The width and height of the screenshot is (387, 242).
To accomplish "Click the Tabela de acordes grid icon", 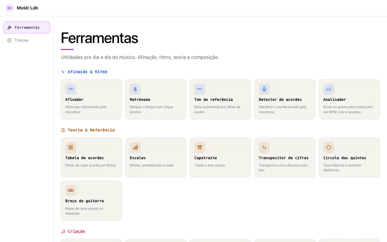I will point(71,147).
